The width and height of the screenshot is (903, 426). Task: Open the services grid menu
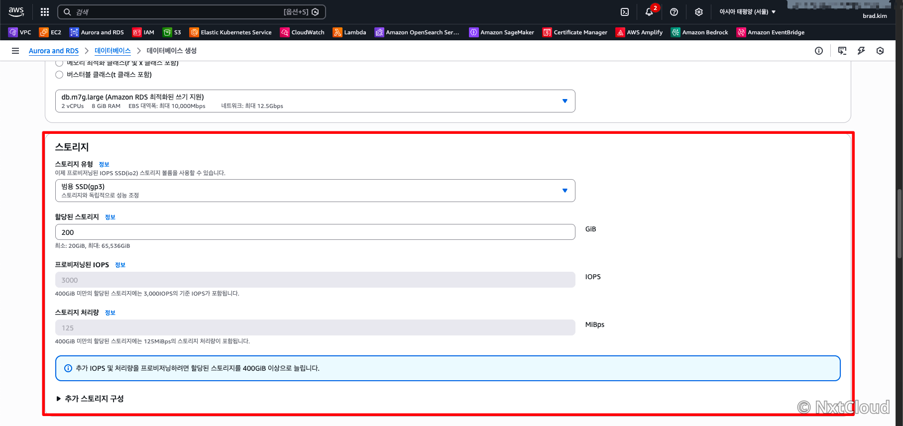point(45,12)
